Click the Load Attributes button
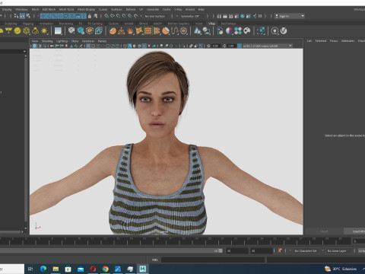Screen dimensions: 365x274 [355, 231]
